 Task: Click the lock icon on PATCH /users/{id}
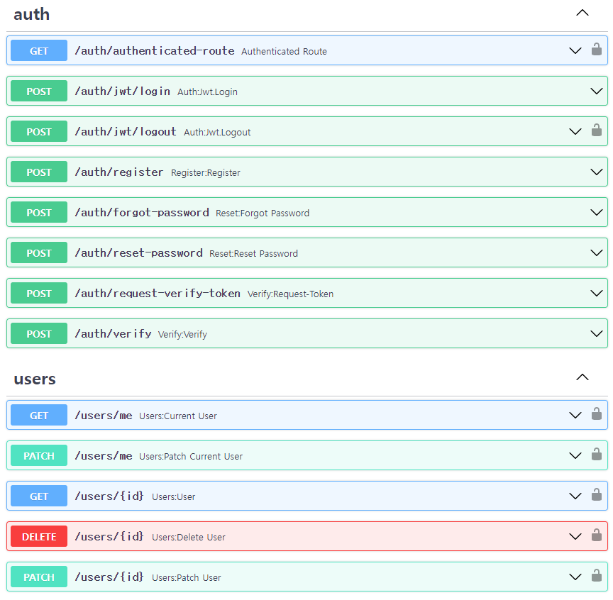click(596, 576)
